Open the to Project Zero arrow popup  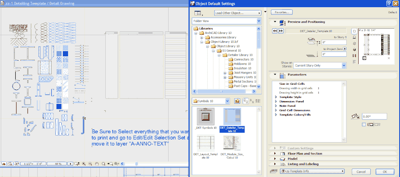click(345, 49)
